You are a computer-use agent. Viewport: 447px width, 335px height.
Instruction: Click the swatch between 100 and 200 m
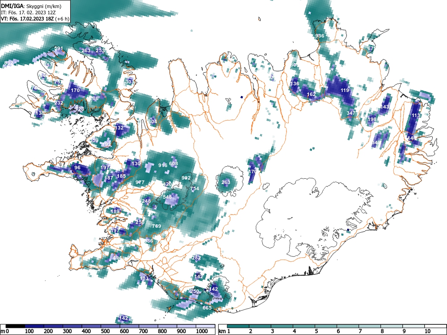pos(34,326)
